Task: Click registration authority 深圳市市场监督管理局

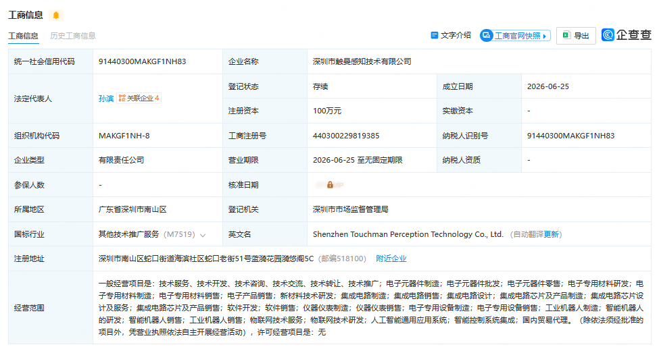Action: click(351, 209)
